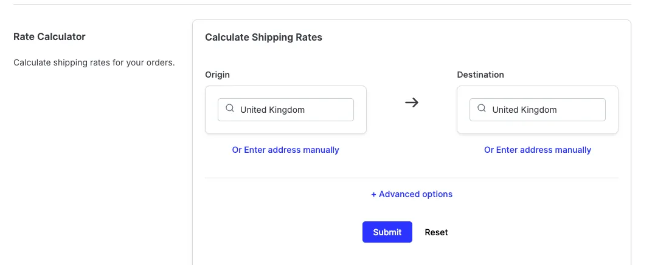Screen dimensions: 655x265
Task: Click the divider line above Advanced options
Action: [x=412, y=178]
